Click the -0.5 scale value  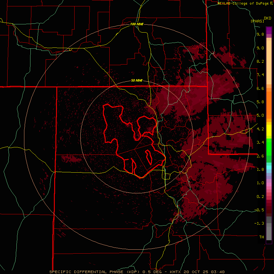click(x=259, y=210)
